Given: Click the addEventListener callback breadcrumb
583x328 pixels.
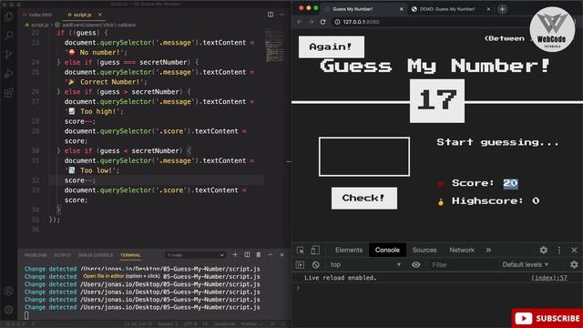Looking at the screenshot, I should (96, 25).
